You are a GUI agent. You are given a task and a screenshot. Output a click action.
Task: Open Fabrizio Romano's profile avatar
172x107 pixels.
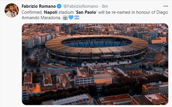pyautogui.click(x=12, y=10)
